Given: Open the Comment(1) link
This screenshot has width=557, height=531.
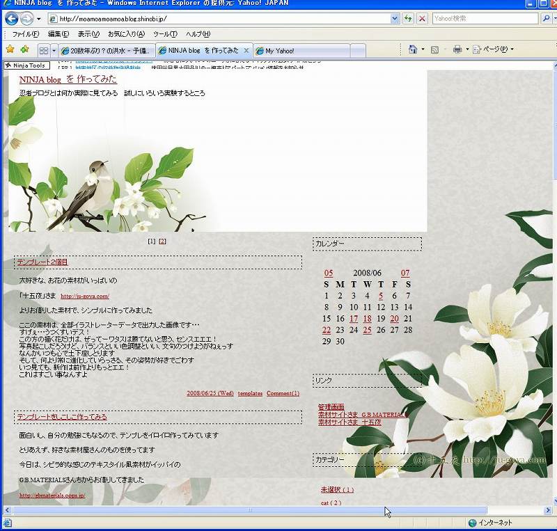Looking at the screenshot, I should point(283,393).
